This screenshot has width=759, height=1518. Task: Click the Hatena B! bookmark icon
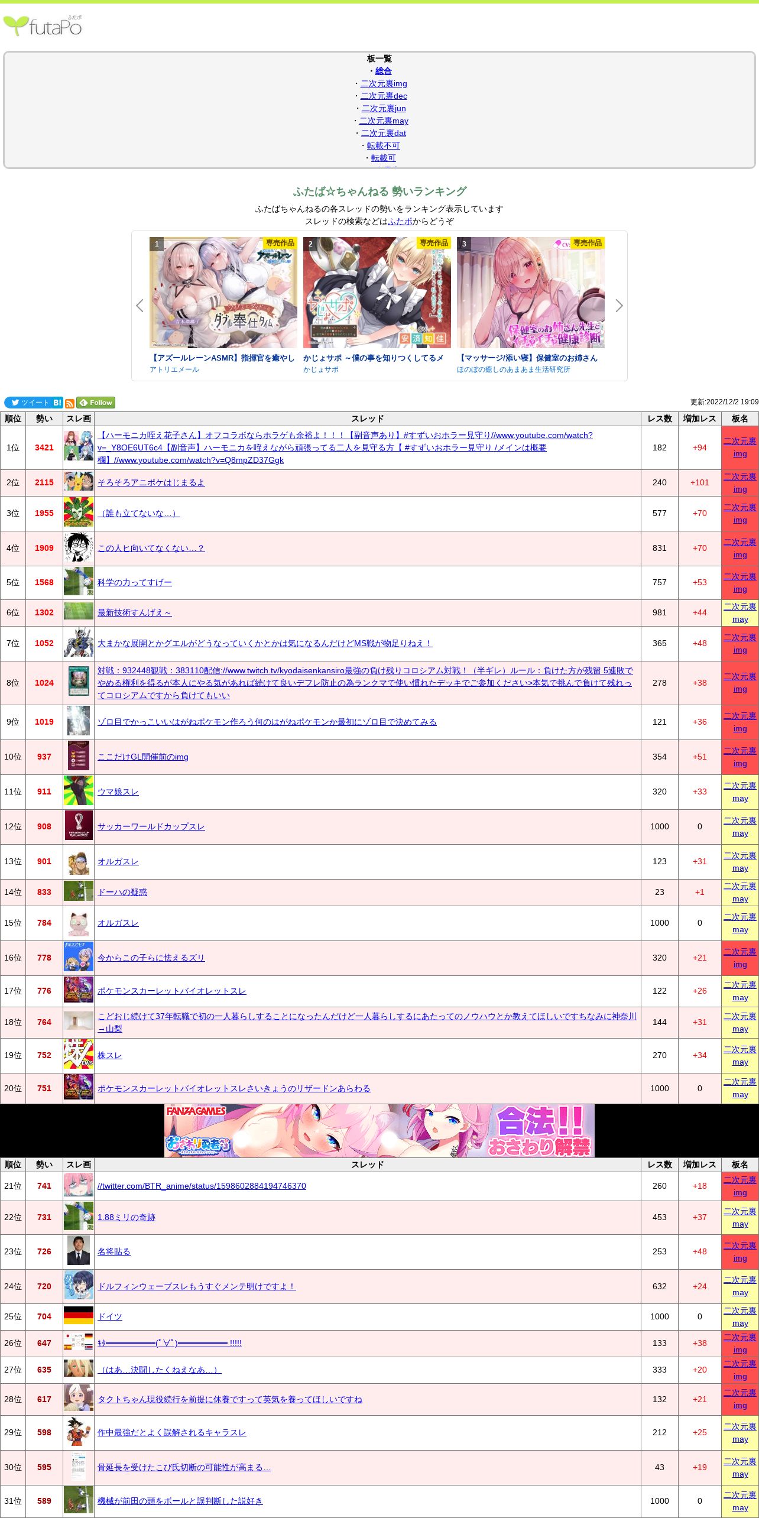click(57, 403)
